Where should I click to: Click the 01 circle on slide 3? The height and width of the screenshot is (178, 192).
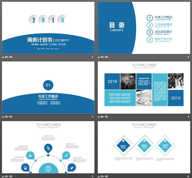(x=48, y=85)
